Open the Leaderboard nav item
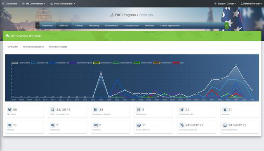 111,26
